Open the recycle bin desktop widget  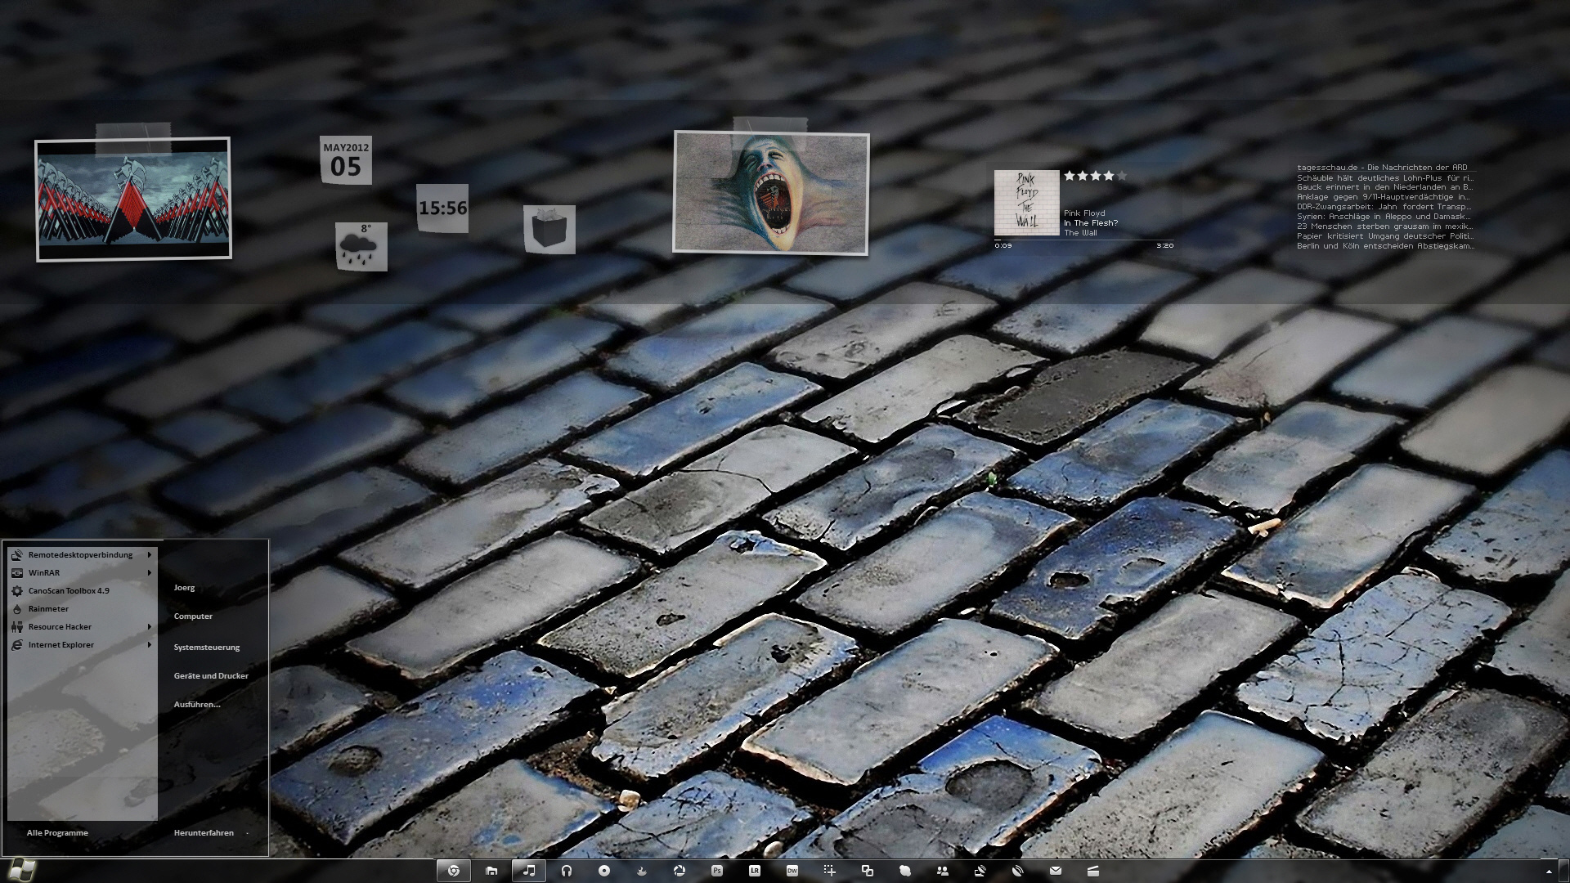coord(549,230)
